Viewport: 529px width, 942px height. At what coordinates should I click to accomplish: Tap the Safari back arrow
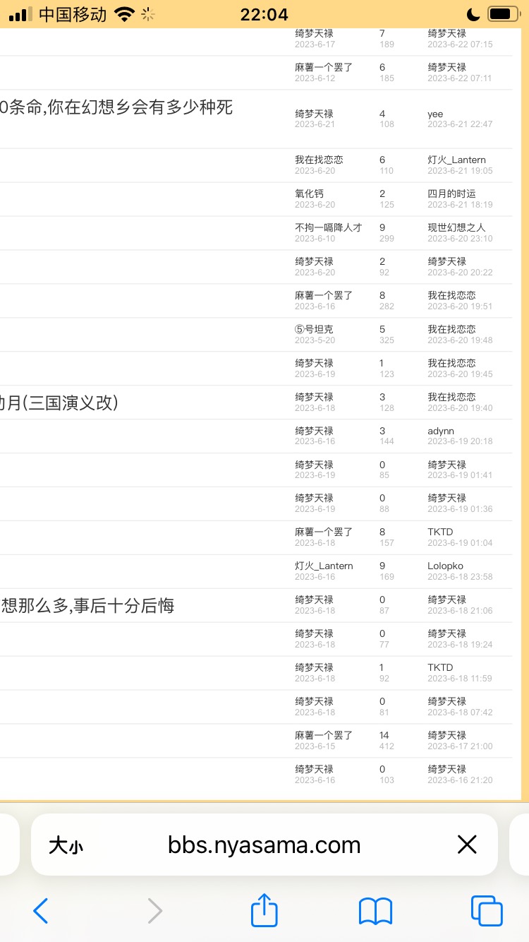pyautogui.click(x=41, y=911)
